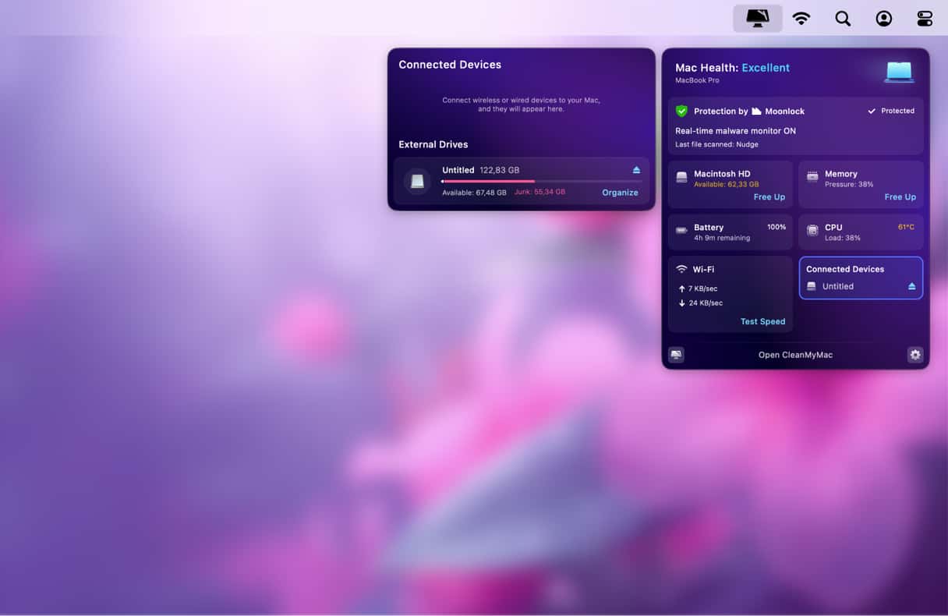948x616 pixels.
Task: Click the "Connected Devices" panel heading
Action: point(450,65)
